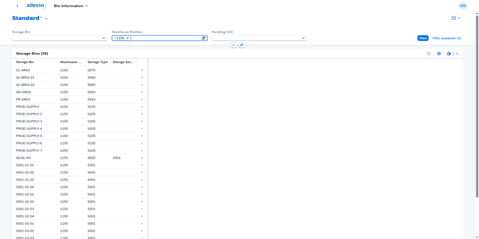Viewport: 479px width, 239px height.
Task: Open Bin Information navigation menu
Action: coord(71,6)
